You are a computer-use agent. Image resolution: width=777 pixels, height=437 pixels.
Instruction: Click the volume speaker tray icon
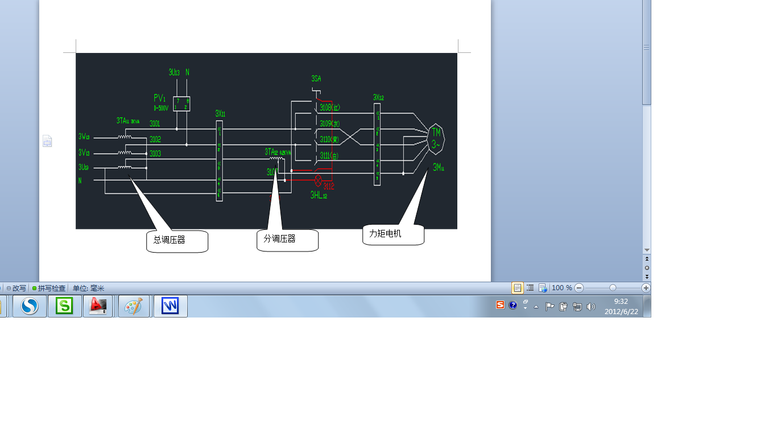click(591, 307)
